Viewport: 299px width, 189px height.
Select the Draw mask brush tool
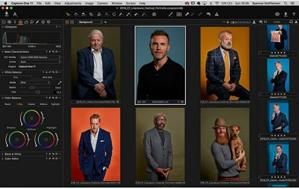pyautogui.click(x=121, y=14)
